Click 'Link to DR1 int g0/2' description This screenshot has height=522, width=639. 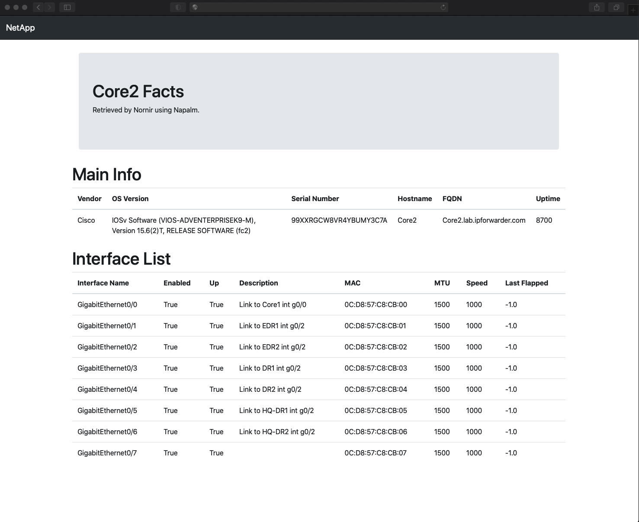pyautogui.click(x=270, y=368)
